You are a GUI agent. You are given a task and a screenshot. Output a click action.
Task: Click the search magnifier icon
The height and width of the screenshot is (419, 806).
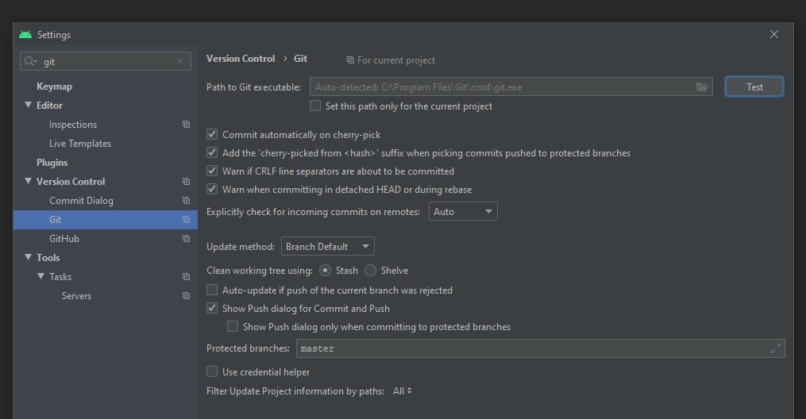[x=30, y=62]
